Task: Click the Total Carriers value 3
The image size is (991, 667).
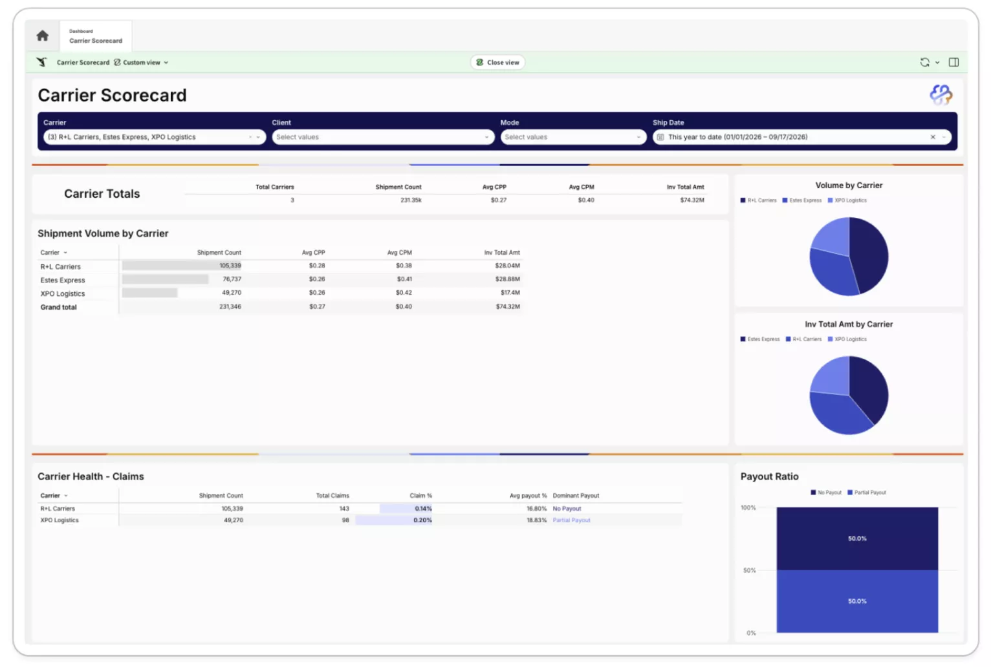Action: [292, 200]
